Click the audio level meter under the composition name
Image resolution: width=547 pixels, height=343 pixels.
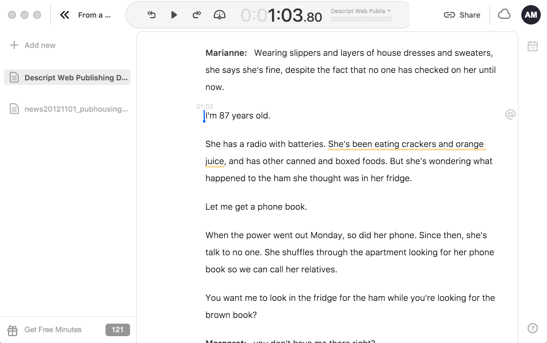tap(360, 20)
